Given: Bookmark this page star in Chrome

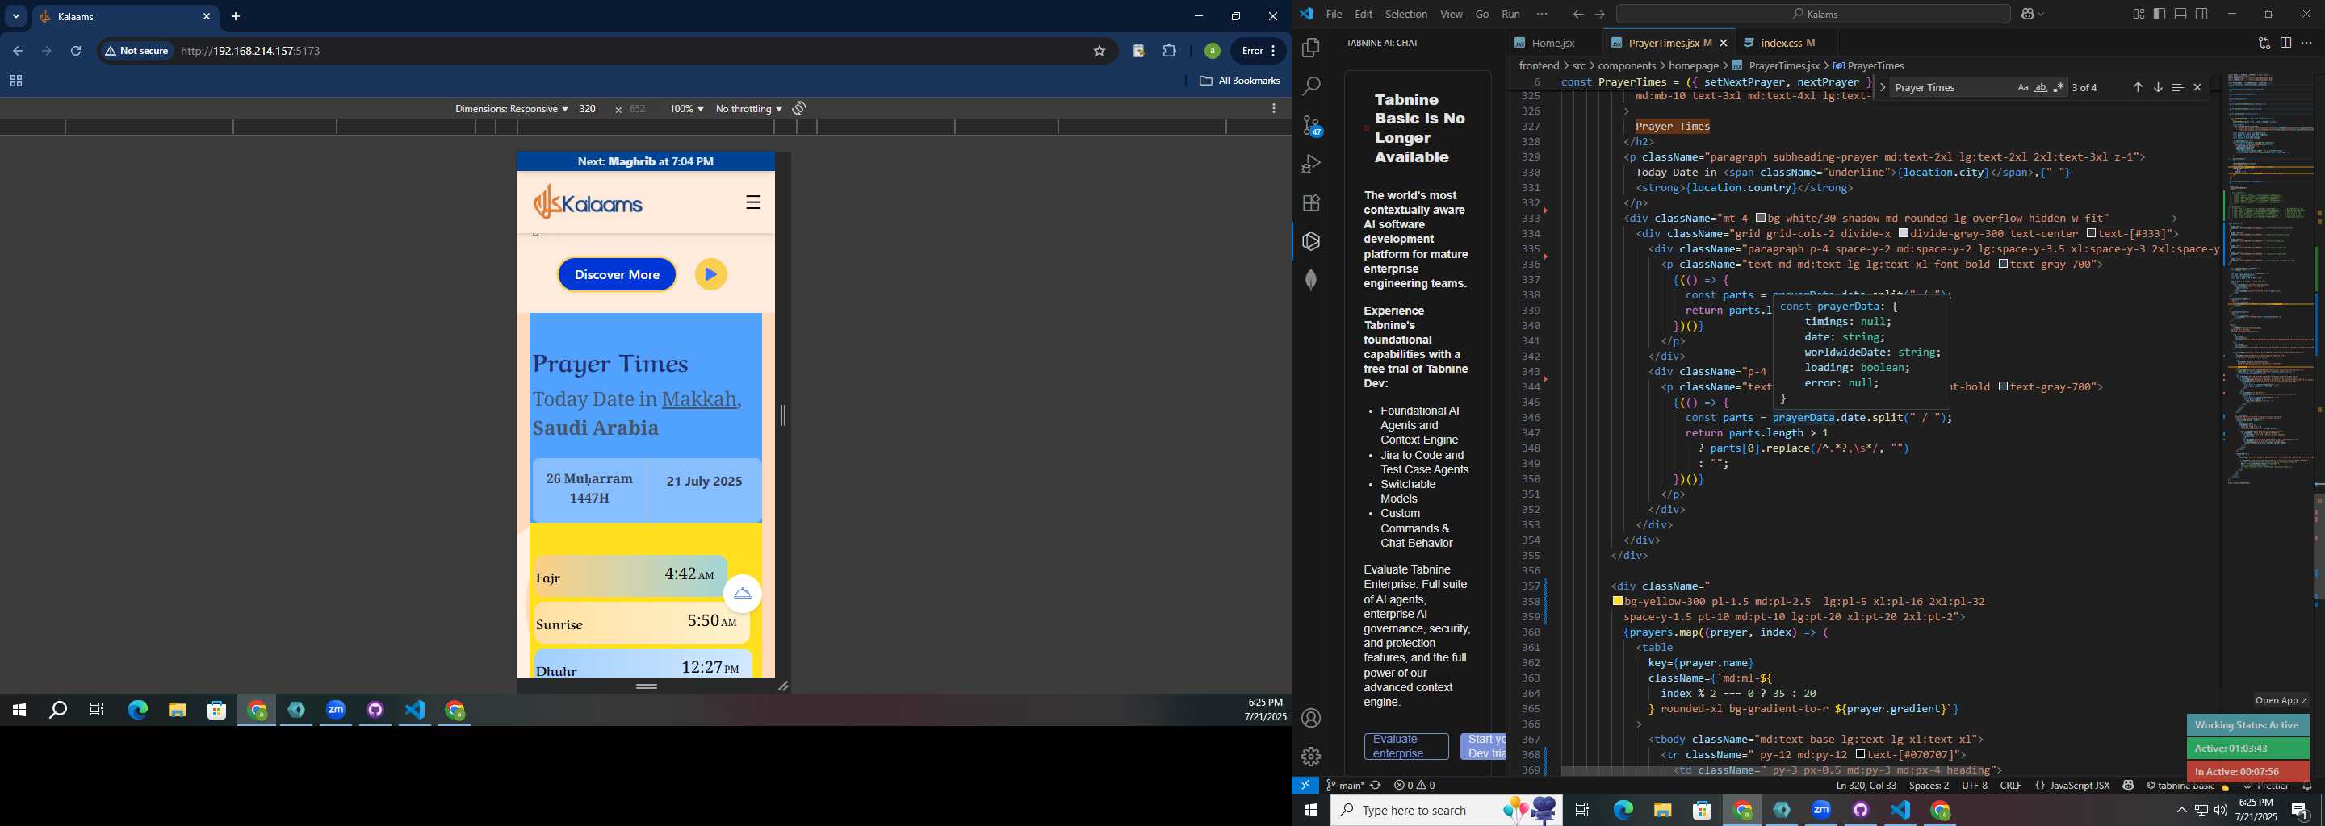Looking at the screenshot, I should point(1099,52).
